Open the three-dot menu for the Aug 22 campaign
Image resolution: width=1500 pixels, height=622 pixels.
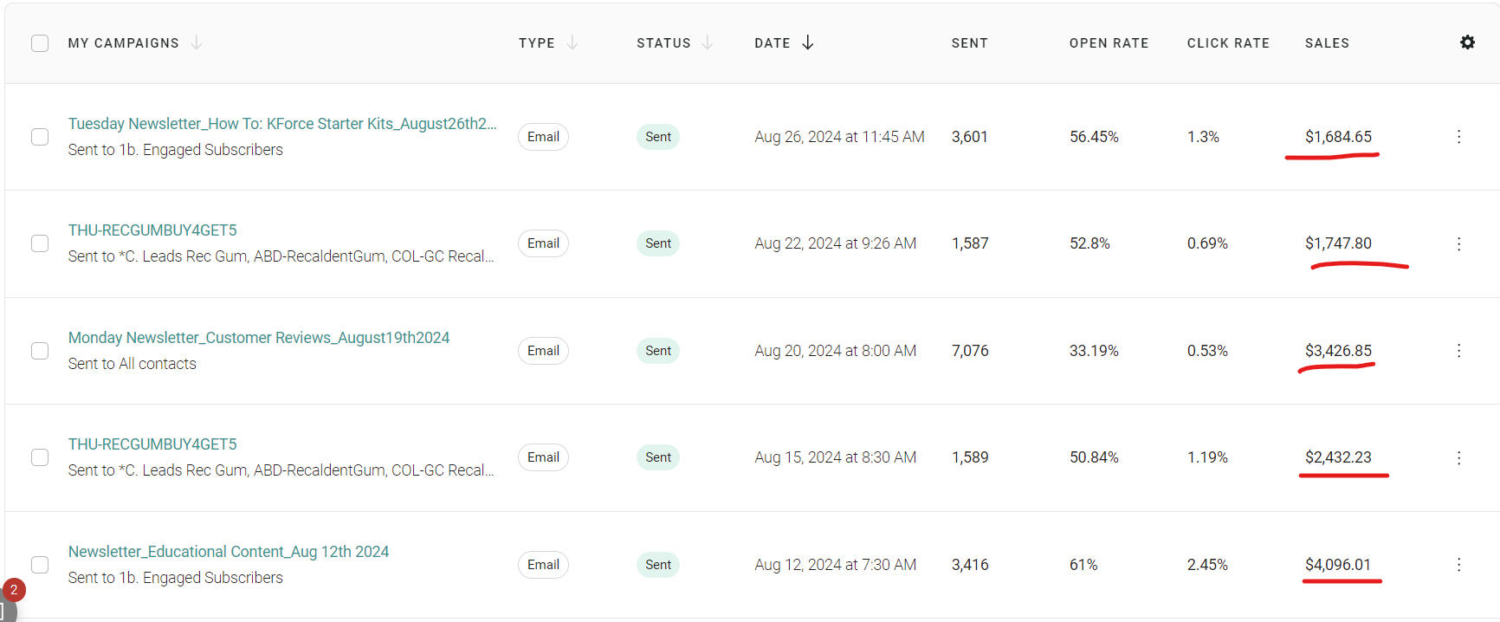coord(1458,244)
